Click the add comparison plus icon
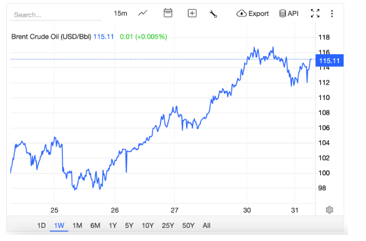Screen dimensions: 366x241 [x=192, y=13]
